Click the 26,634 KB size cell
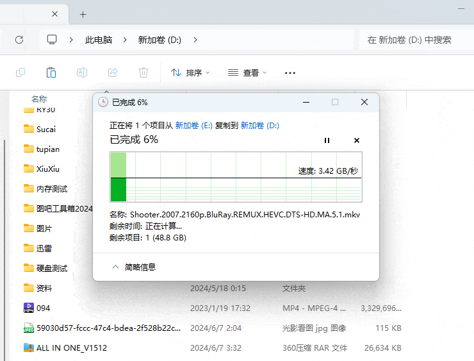474x361 pixels. [x=382, y=348]
